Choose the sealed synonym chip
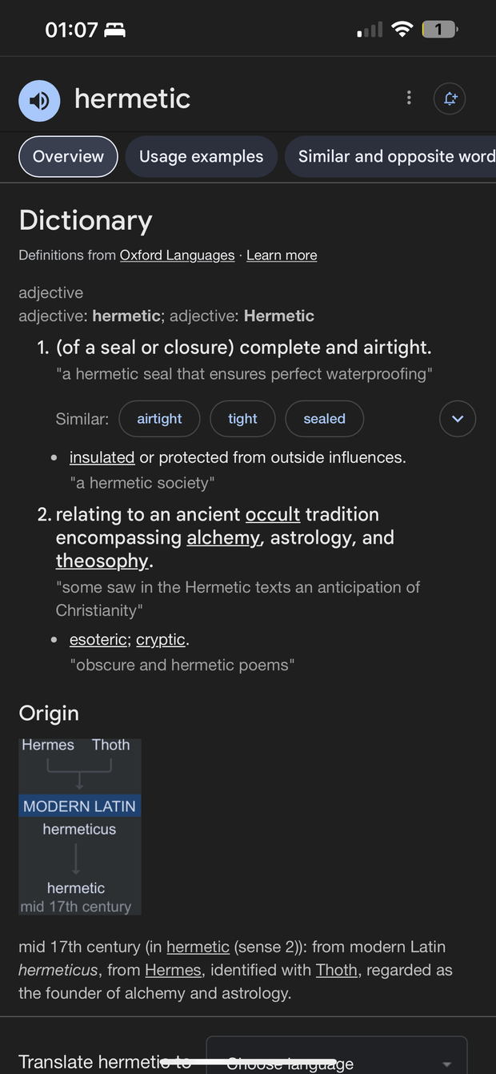Viewport: 496px width, 1074px height. pos(324,419)
